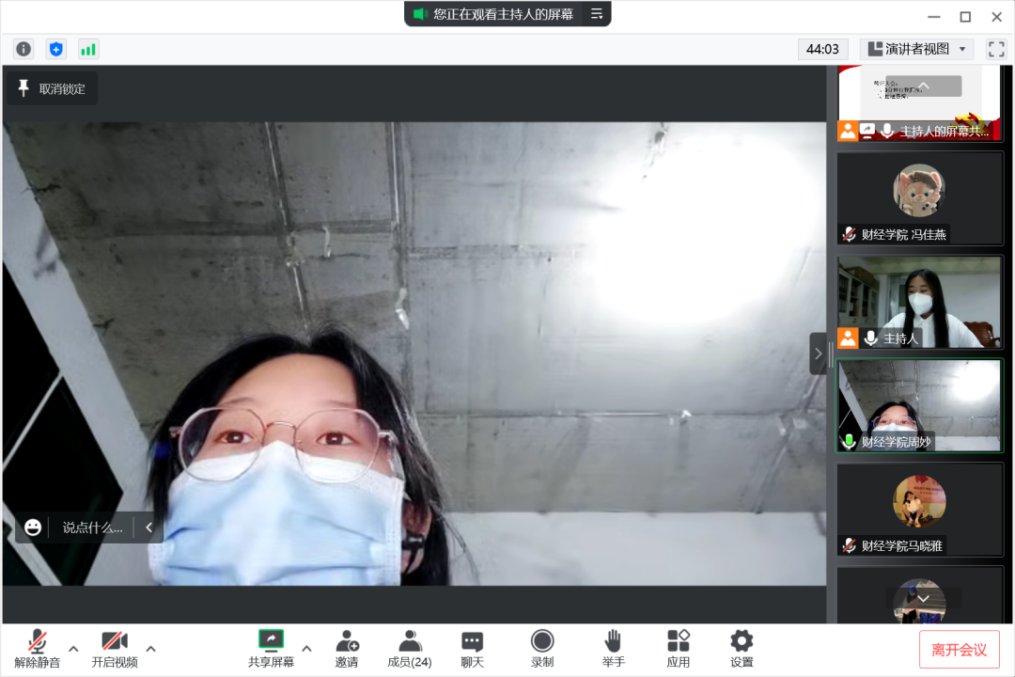
Task: Start sharing with 共享屏幕
Action: click(x=272, y=649)
